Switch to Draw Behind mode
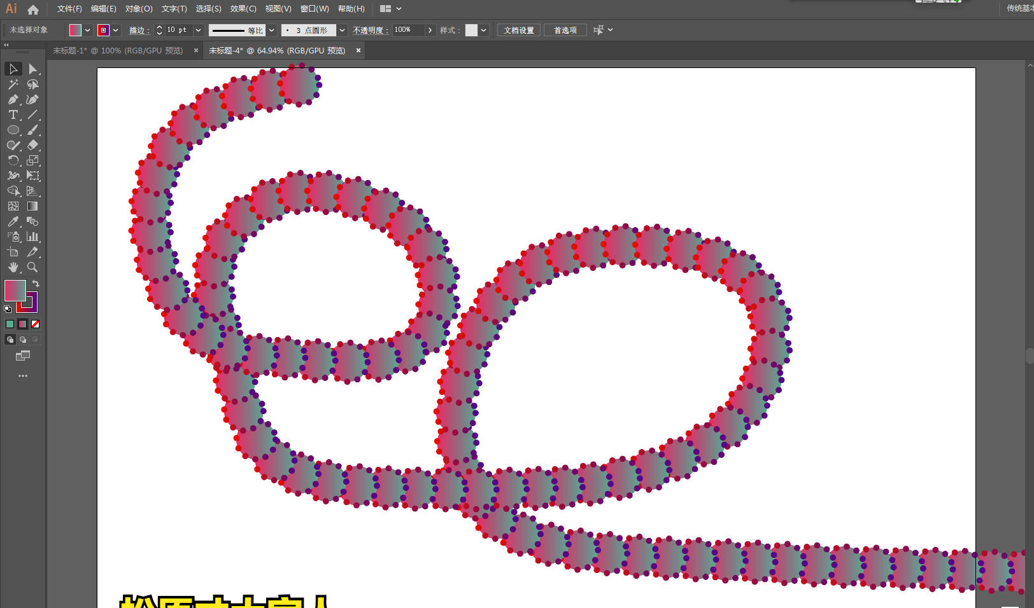 tap(23, 340)
